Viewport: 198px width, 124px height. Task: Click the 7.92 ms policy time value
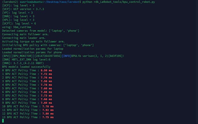(48, 110)
